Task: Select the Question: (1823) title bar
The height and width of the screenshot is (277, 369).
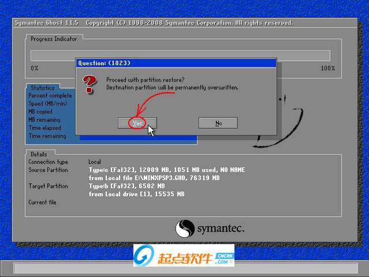Action: coord(176,63)
